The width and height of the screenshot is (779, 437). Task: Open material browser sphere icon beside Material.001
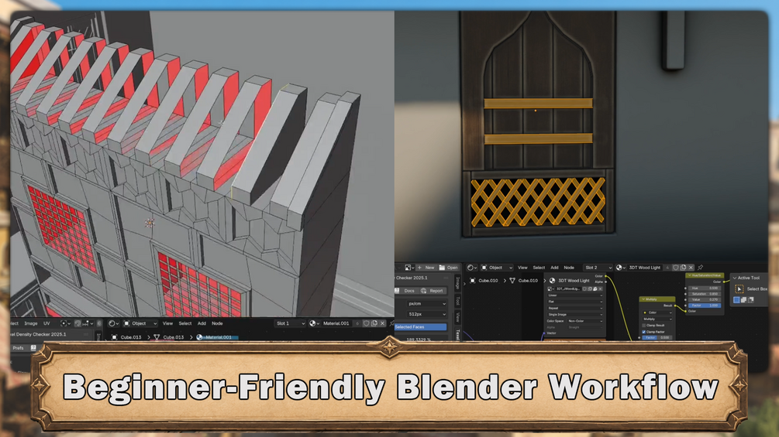click(x=313, y=323)
